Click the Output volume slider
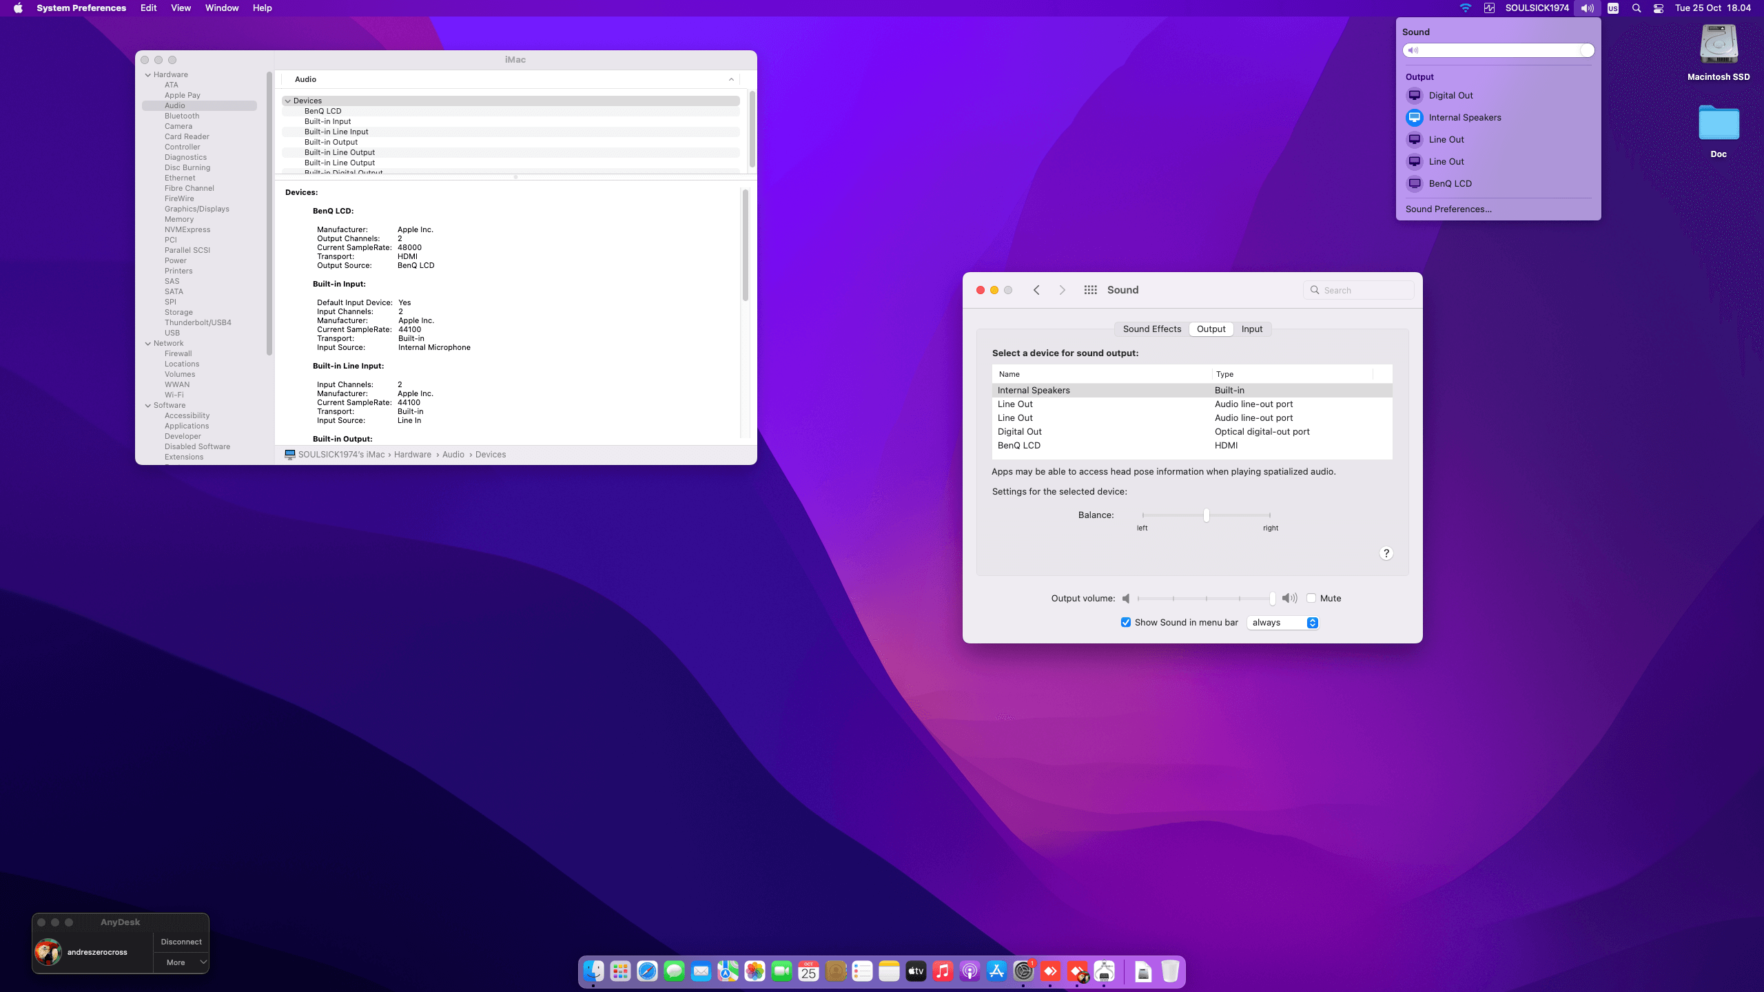 tap(1206, 598)
